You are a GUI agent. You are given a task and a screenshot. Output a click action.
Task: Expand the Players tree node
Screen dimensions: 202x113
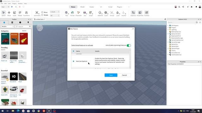click(168, 28)
